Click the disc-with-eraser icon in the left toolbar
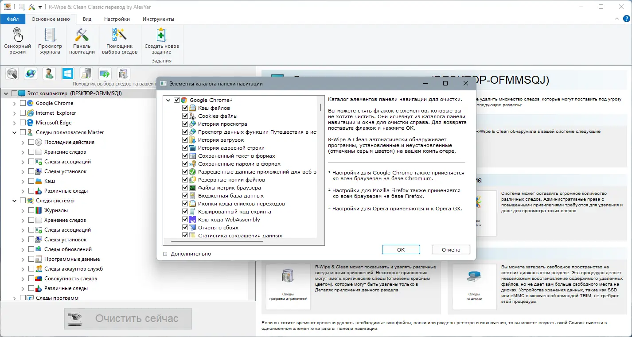 12,74
